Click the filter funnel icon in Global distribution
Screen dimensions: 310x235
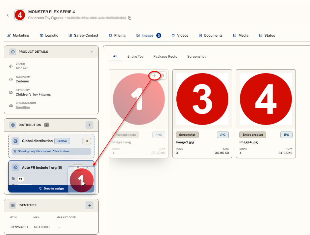click(x=15, y=152)
